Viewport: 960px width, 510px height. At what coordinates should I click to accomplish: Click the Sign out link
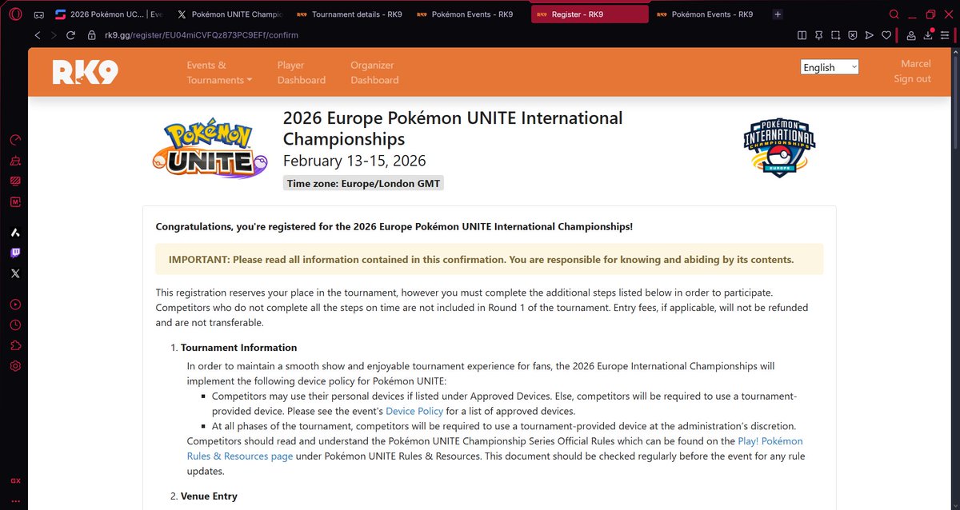[x=913, y=78]
